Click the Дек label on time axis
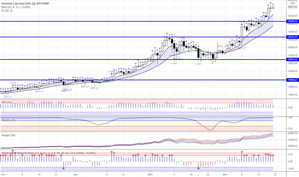 [x=75, y=174]
